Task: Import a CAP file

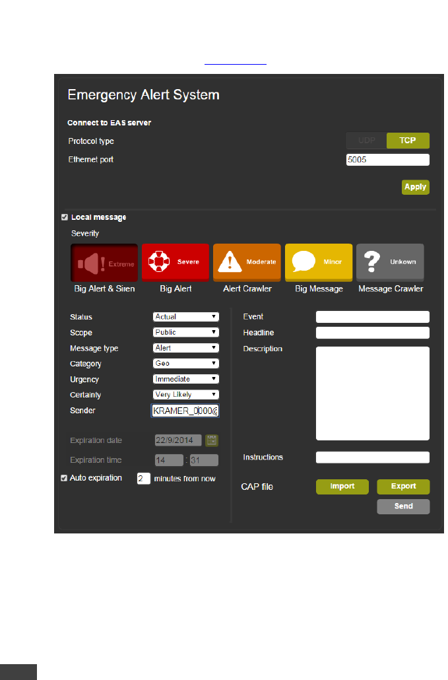Action: 342,487
